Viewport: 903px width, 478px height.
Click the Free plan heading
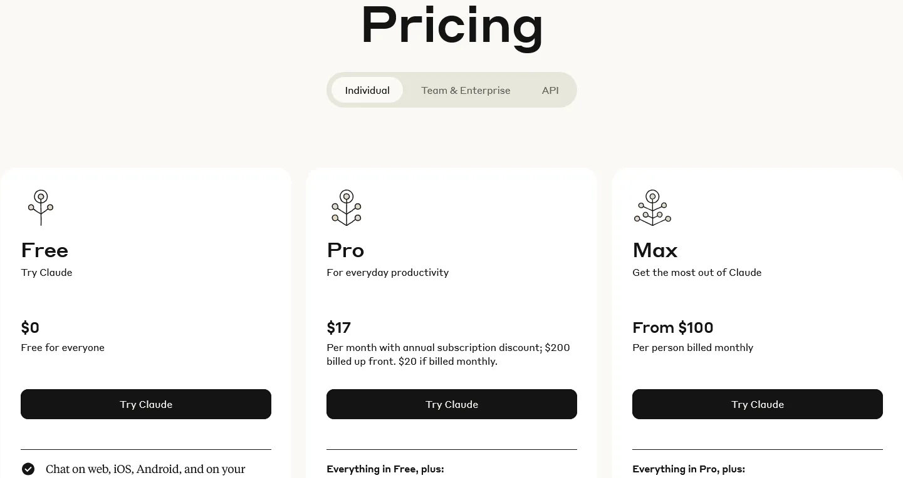coord(44,250)
